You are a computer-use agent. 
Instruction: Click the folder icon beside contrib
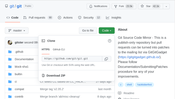click(x=10, y=97)
